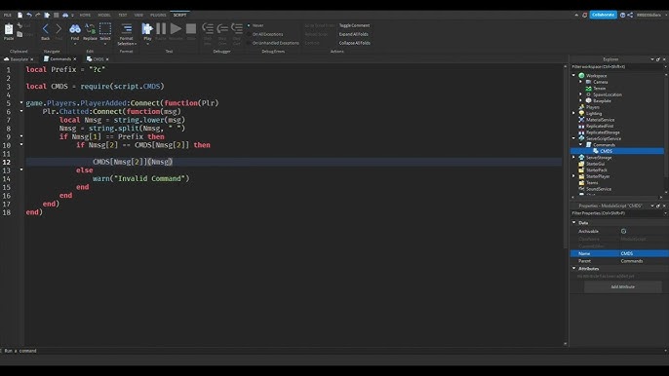Image resolution: width=669 pixels, height=376 pixels.
Task: Click the Replace tool icon
Action: click(x=90, y=29)
